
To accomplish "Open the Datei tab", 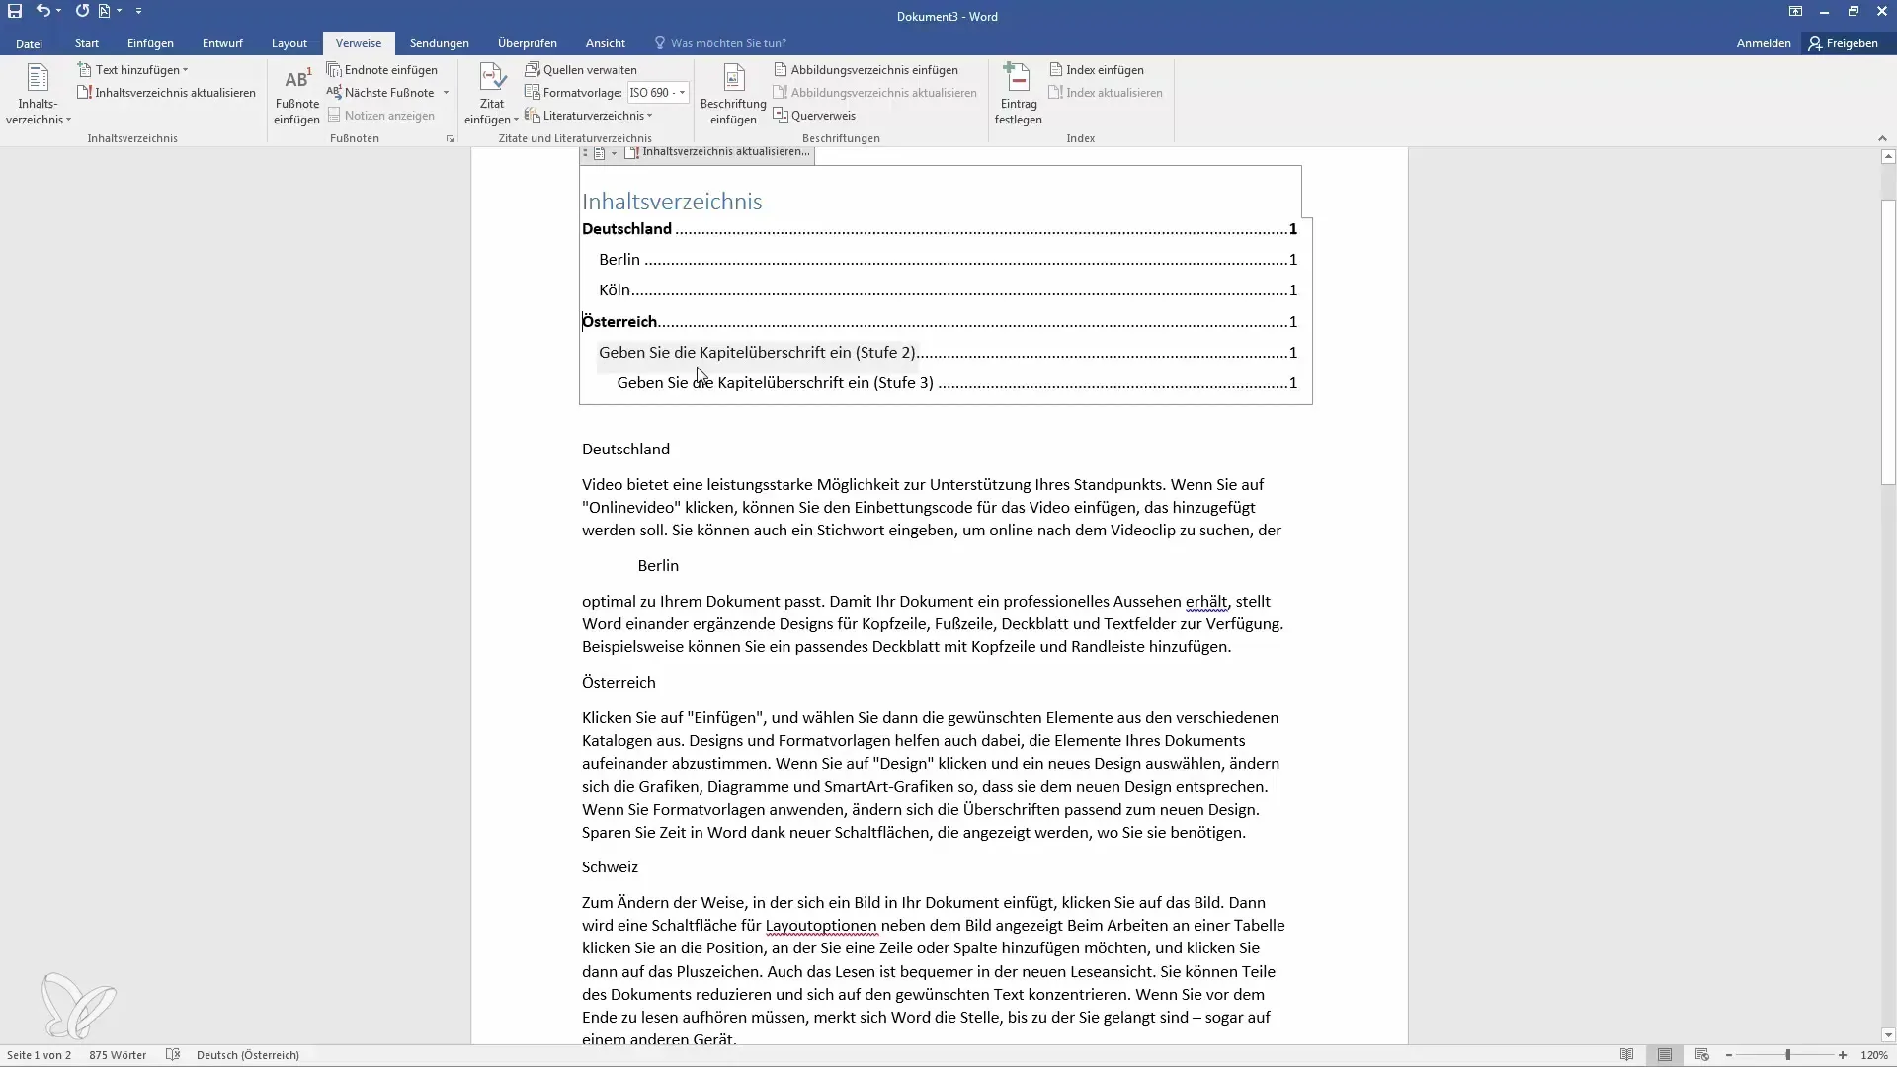I will (x=29, y=43).
